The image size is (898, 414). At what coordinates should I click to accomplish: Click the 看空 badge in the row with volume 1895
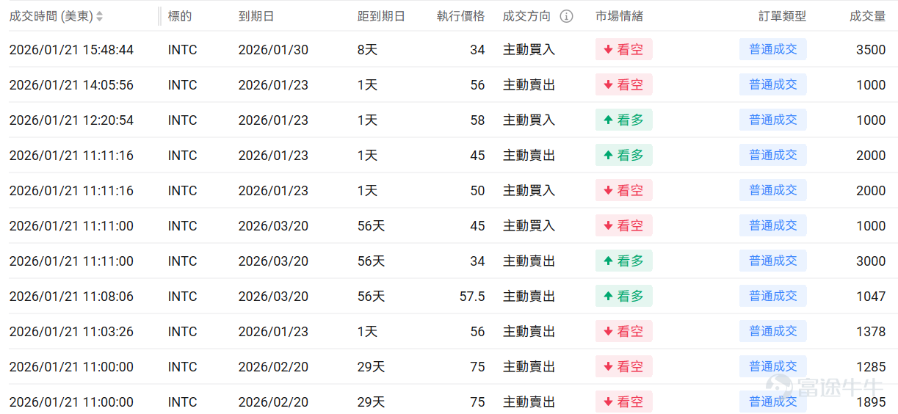(x=624, y=402)
